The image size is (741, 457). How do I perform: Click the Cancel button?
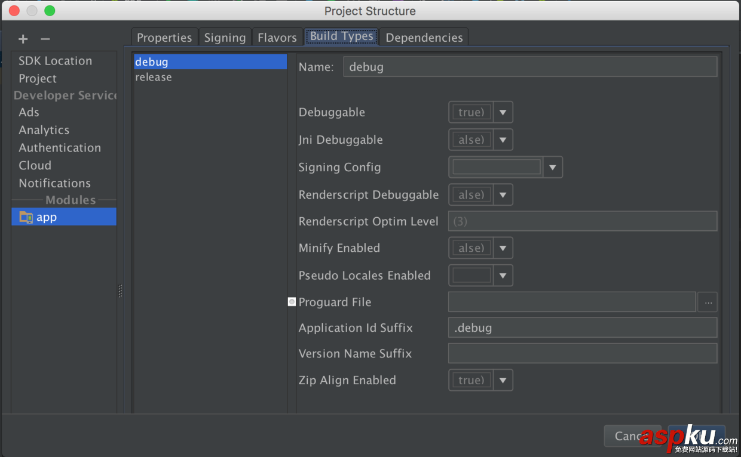point(632,436)
